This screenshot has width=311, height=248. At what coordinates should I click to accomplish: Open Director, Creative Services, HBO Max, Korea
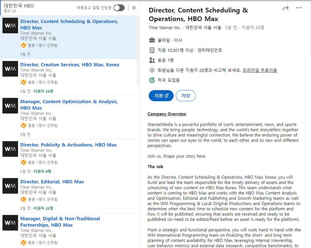70,65
